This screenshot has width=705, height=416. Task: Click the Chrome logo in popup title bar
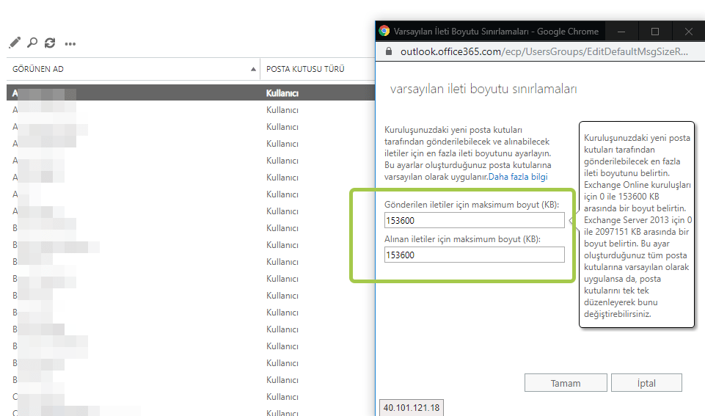(384, 31)
